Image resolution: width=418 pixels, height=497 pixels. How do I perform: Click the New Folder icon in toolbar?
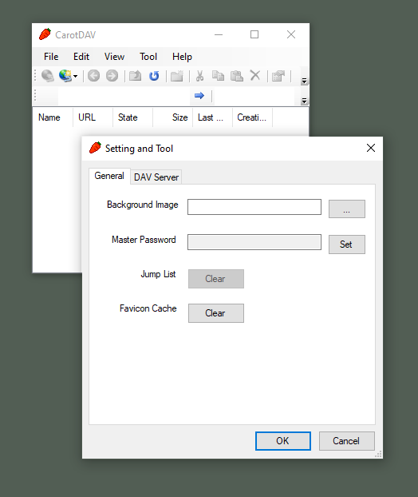(177, 76)
